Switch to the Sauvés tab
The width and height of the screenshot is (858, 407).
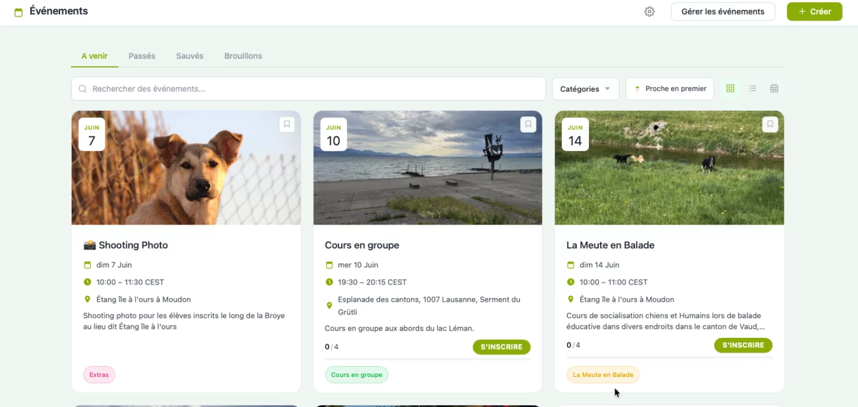[189, 56]
